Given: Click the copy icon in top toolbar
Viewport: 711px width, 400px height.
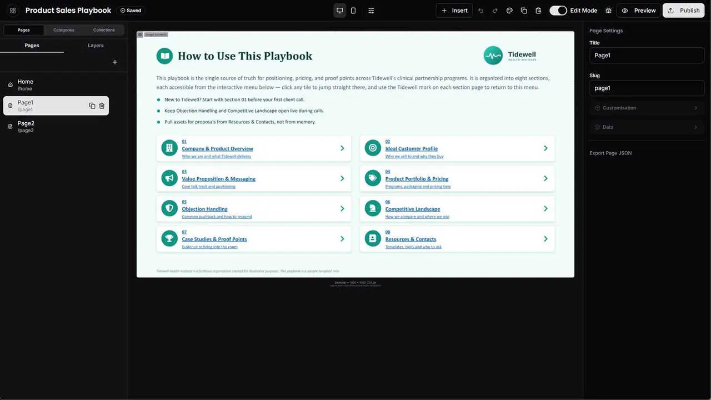Looking at the screenshot, I should [x=524, y=11].
